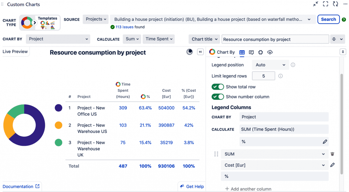349x192 pixels.
Task: Turn off Show number column
Action: [x=217, y=97]
